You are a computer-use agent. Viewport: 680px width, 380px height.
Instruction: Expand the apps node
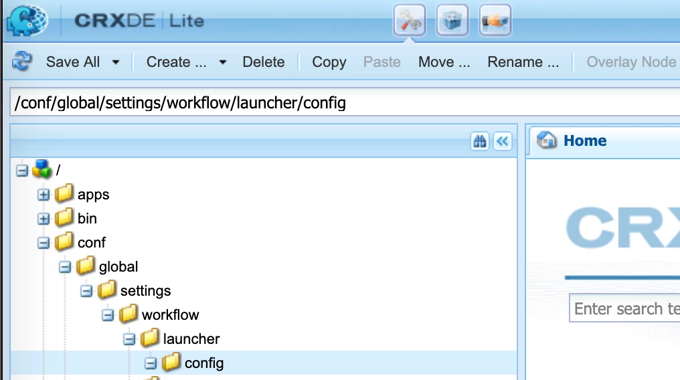click(x=44, y=195)
